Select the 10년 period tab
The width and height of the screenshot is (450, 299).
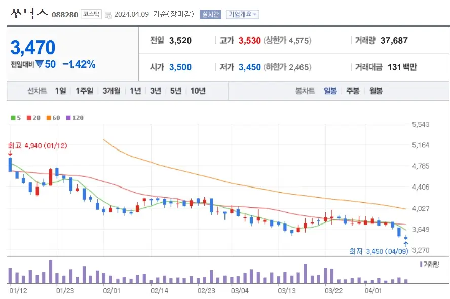[x=198, y=92]
